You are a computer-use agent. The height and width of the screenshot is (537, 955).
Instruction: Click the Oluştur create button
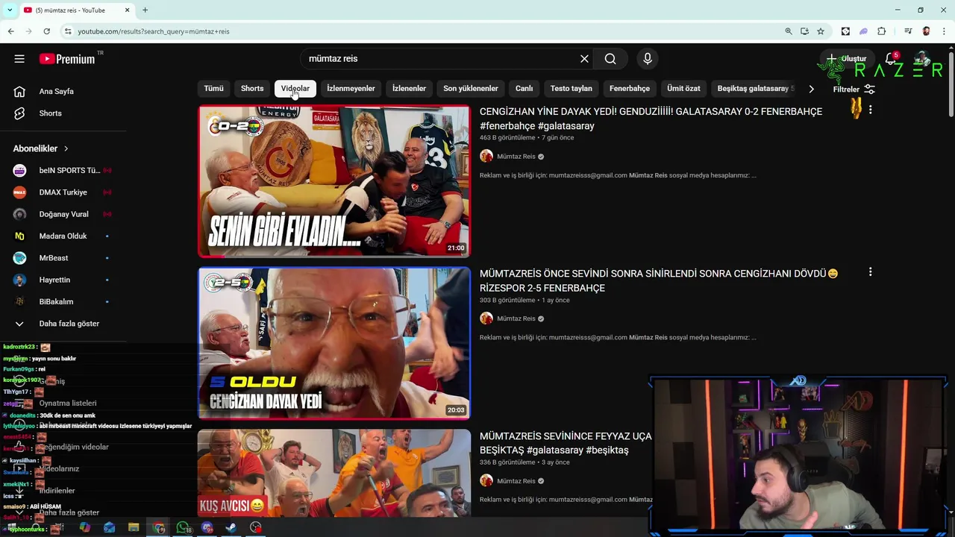(x=846, y=59)
